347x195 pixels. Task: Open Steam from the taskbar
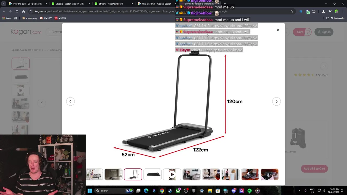pyautogui.click(x=170, y=191)
